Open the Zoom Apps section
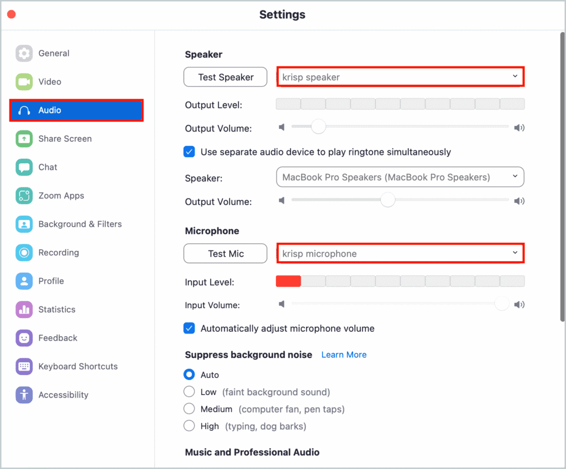Screen dimensions: 566x469 (24, 195)
